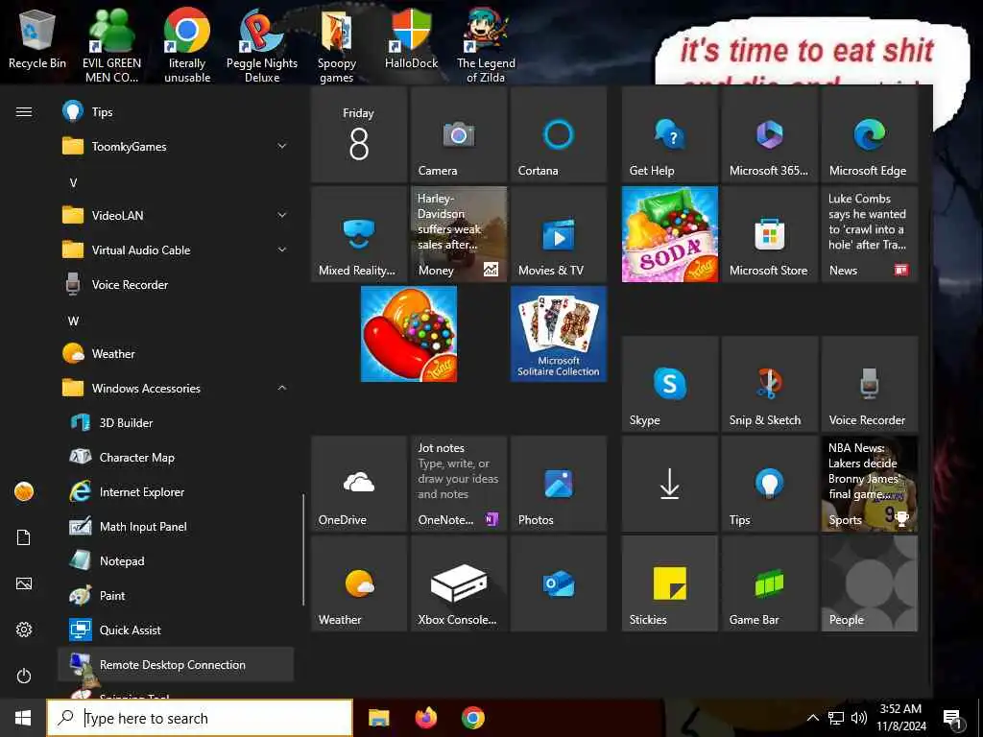Launch Microsoft Edge tile
The height and width of the screenshot is (737, 983).
pos(870,134)
